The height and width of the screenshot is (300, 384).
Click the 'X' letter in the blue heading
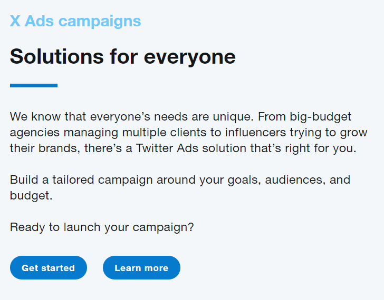click(15, 21)
